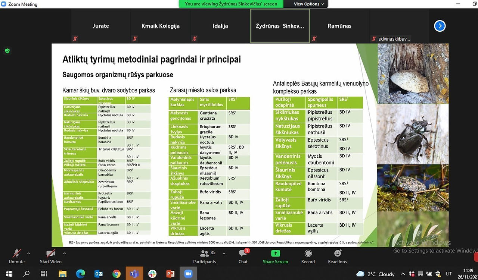Click Jurate's muted microphone icon
The width and height of the screenshot is (478, 280).
pyautogui.click(x=75, y=39)
